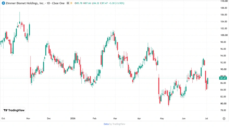Click the May label on time axis

pos(162,118)
